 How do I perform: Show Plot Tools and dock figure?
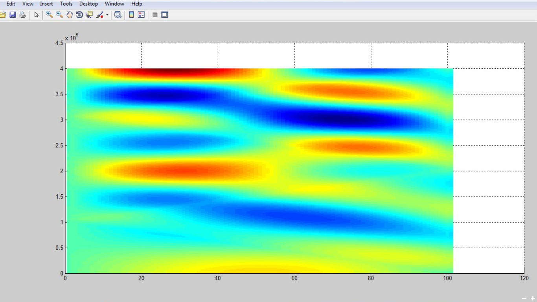pyautogui.click(x=165, y=15)
